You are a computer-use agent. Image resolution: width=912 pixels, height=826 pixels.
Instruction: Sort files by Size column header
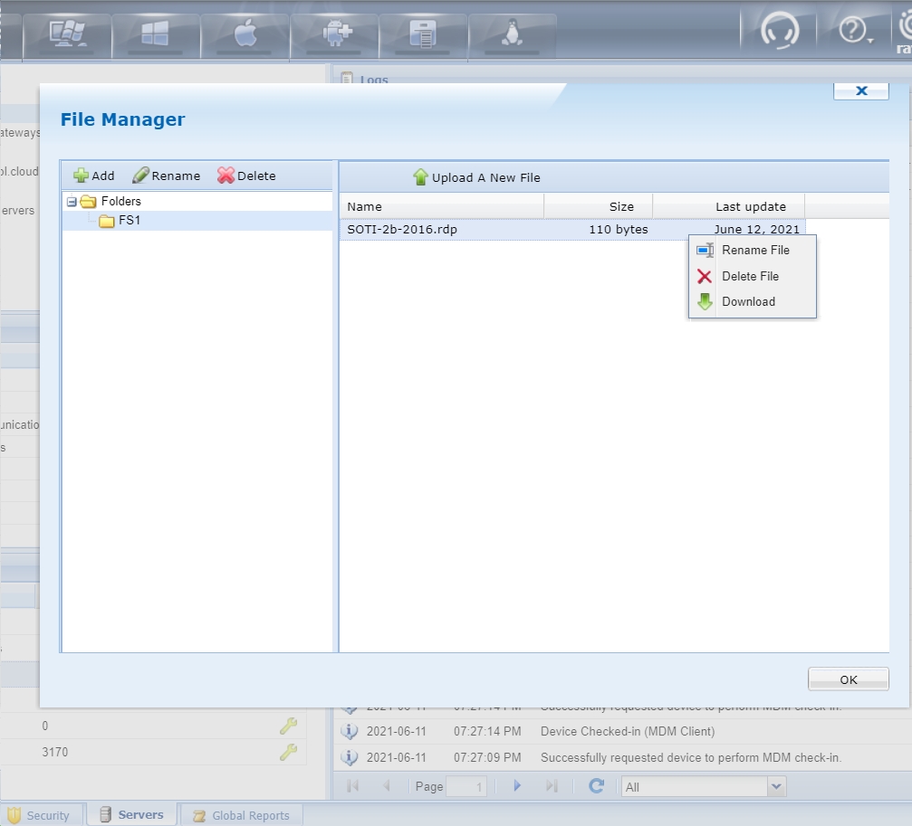(x=621, y=206)
